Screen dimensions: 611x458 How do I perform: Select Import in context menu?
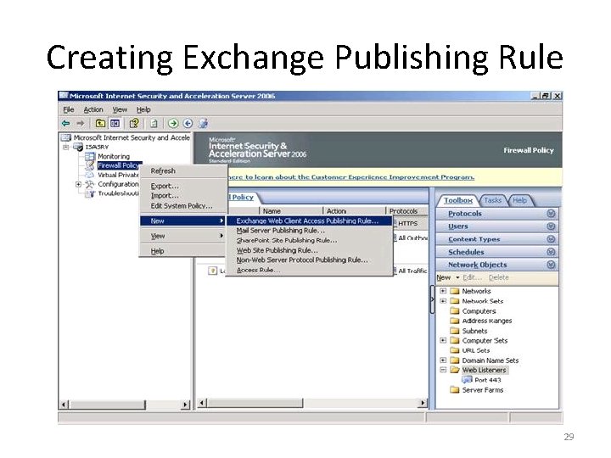click(x=183, y=196)
